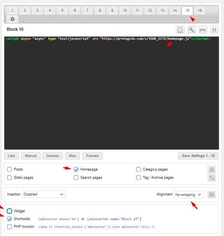Switch to block tab 10
Screen dimensions: 224x236
pos(125,11)
